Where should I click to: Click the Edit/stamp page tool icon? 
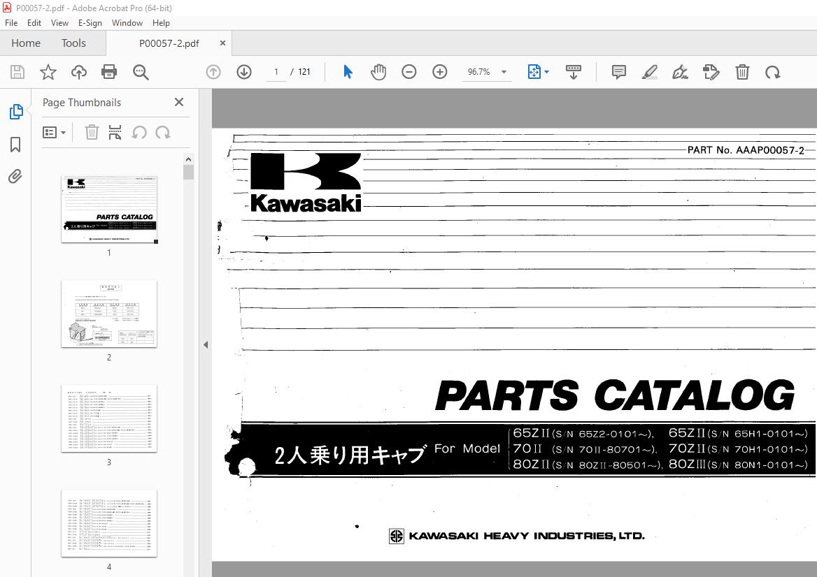(711, 72)
